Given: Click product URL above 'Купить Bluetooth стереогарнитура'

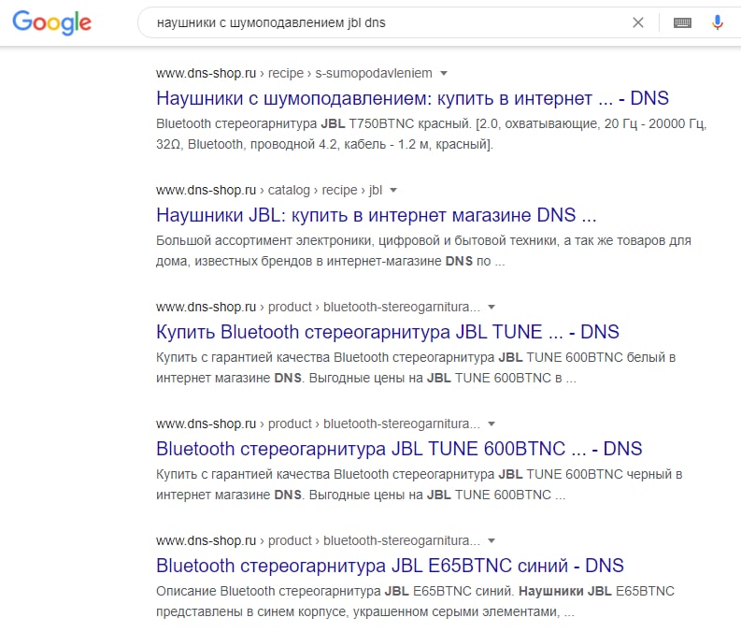Looking at the screenshot, I should (x=318, y=307).
